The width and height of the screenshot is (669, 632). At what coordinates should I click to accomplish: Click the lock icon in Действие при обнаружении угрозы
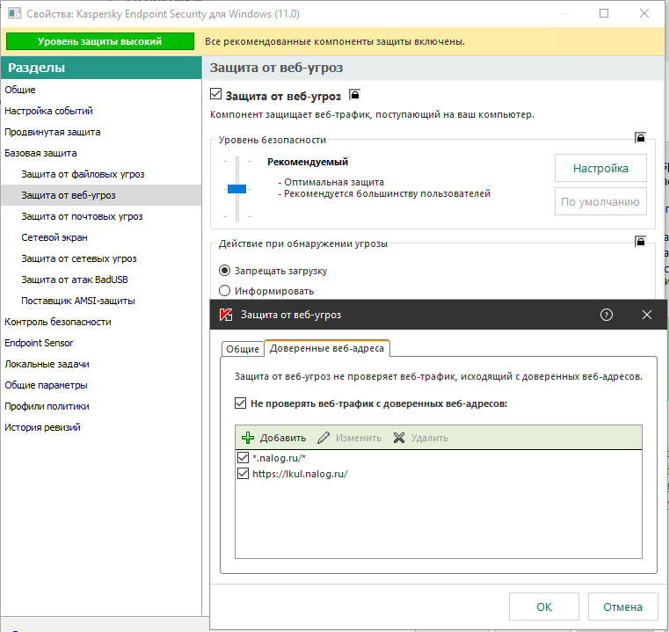point(641,242)
